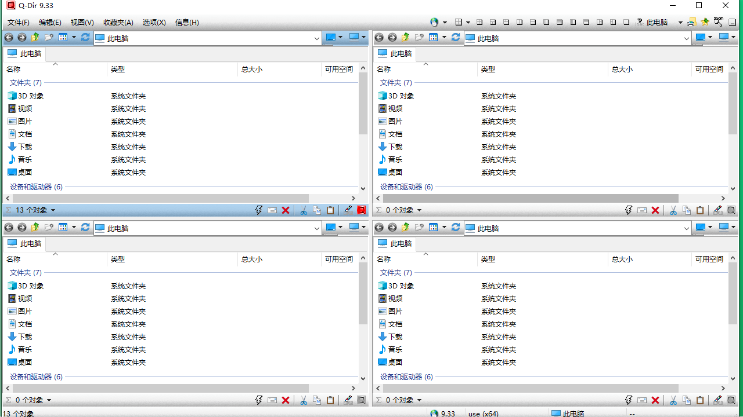Collapse the 文件夹 (7) group in the bottom-right pane
Image resolution: width=743 pixels, height=417 pixels.
click(x=396, y=272)
